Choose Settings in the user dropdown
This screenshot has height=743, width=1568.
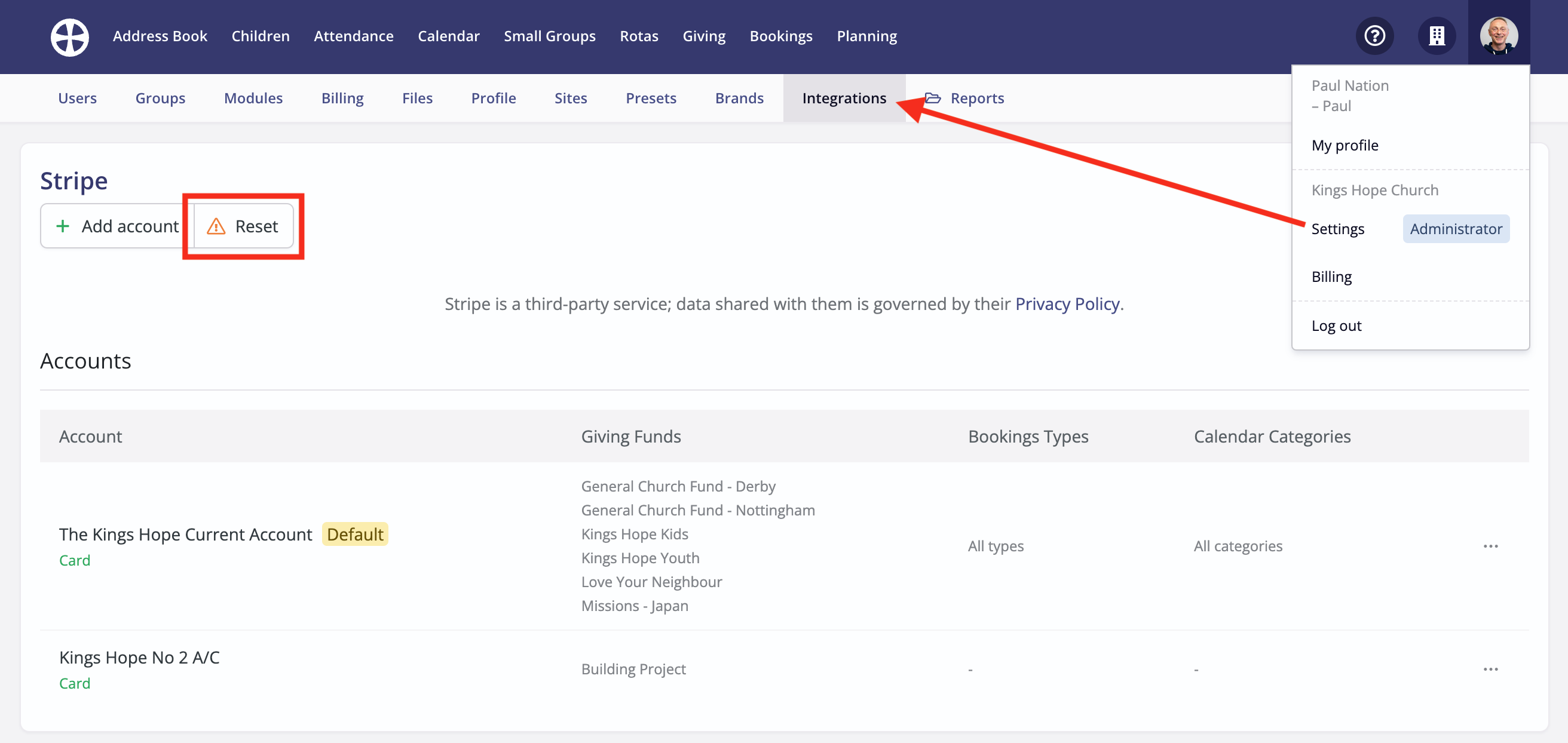coord(1337,229)
